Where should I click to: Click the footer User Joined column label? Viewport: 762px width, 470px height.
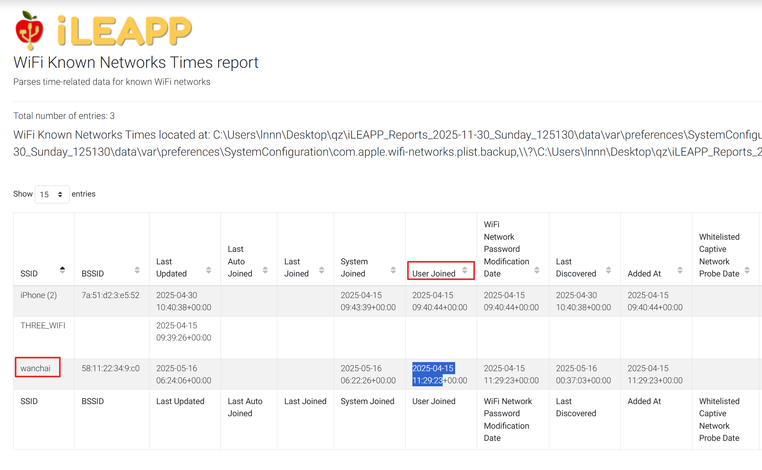tap(434, 401)
